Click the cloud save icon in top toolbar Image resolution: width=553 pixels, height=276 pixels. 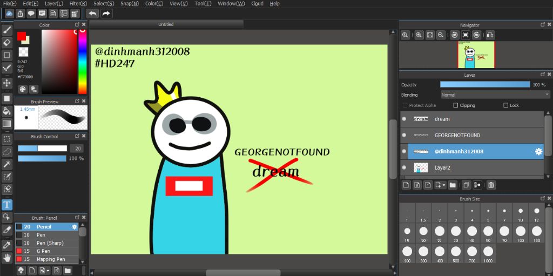point(9,14)
